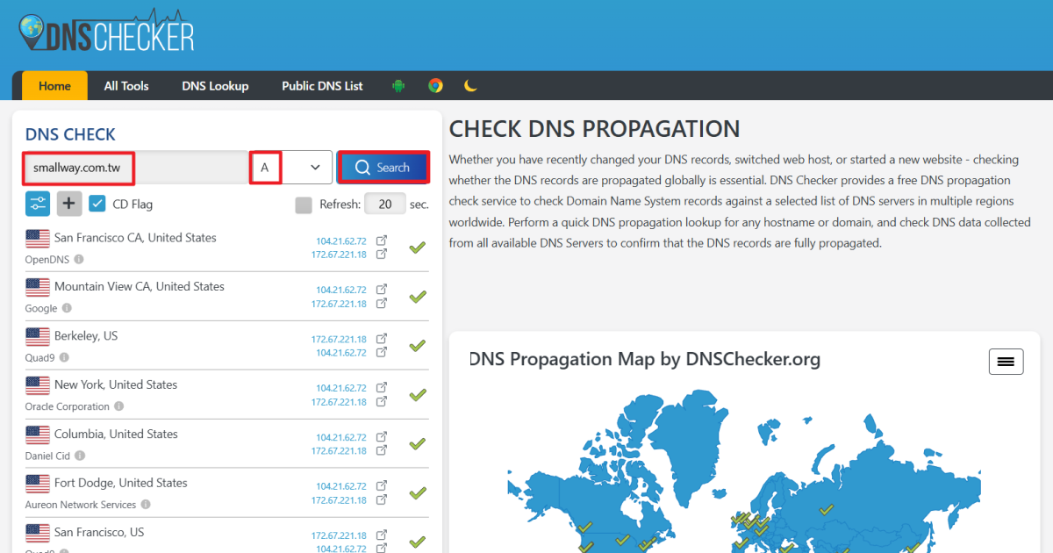Open the DNS Lookup tab

[x=215, y=85]
